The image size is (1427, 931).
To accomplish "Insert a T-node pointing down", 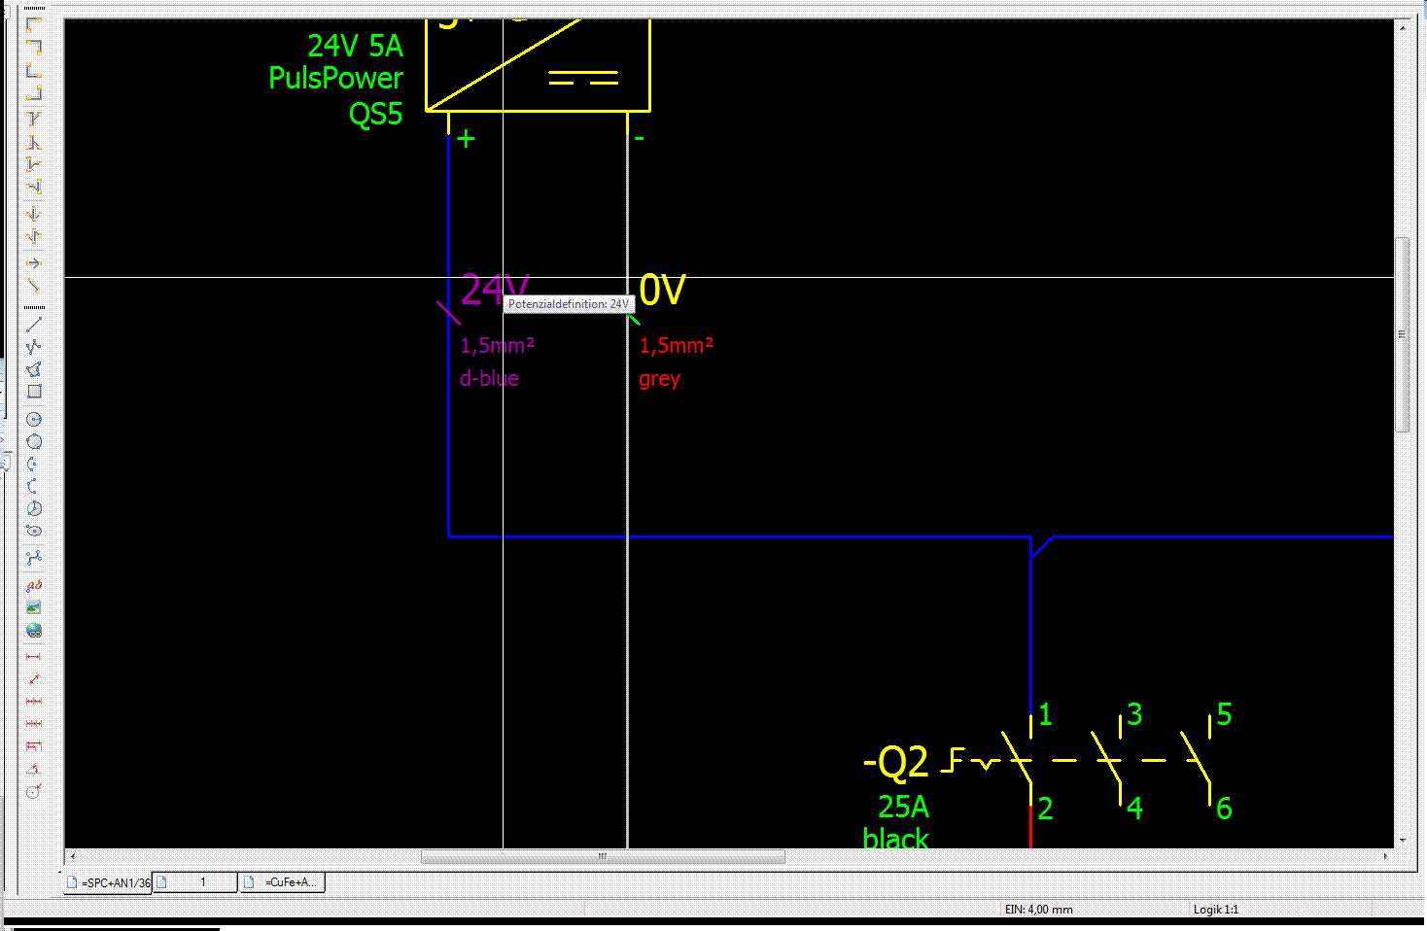I will [34, 119].
